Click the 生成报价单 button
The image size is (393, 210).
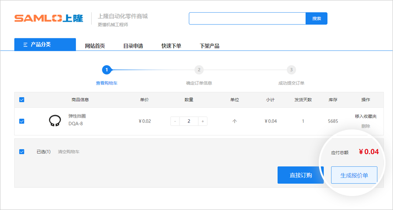tap(354, 175)
